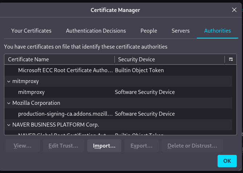Select the production-signing-ca.addons.mozill… certificate
The width and height of the screenshot is (243, 173).
pyautogui.click(x=118, y=114)
